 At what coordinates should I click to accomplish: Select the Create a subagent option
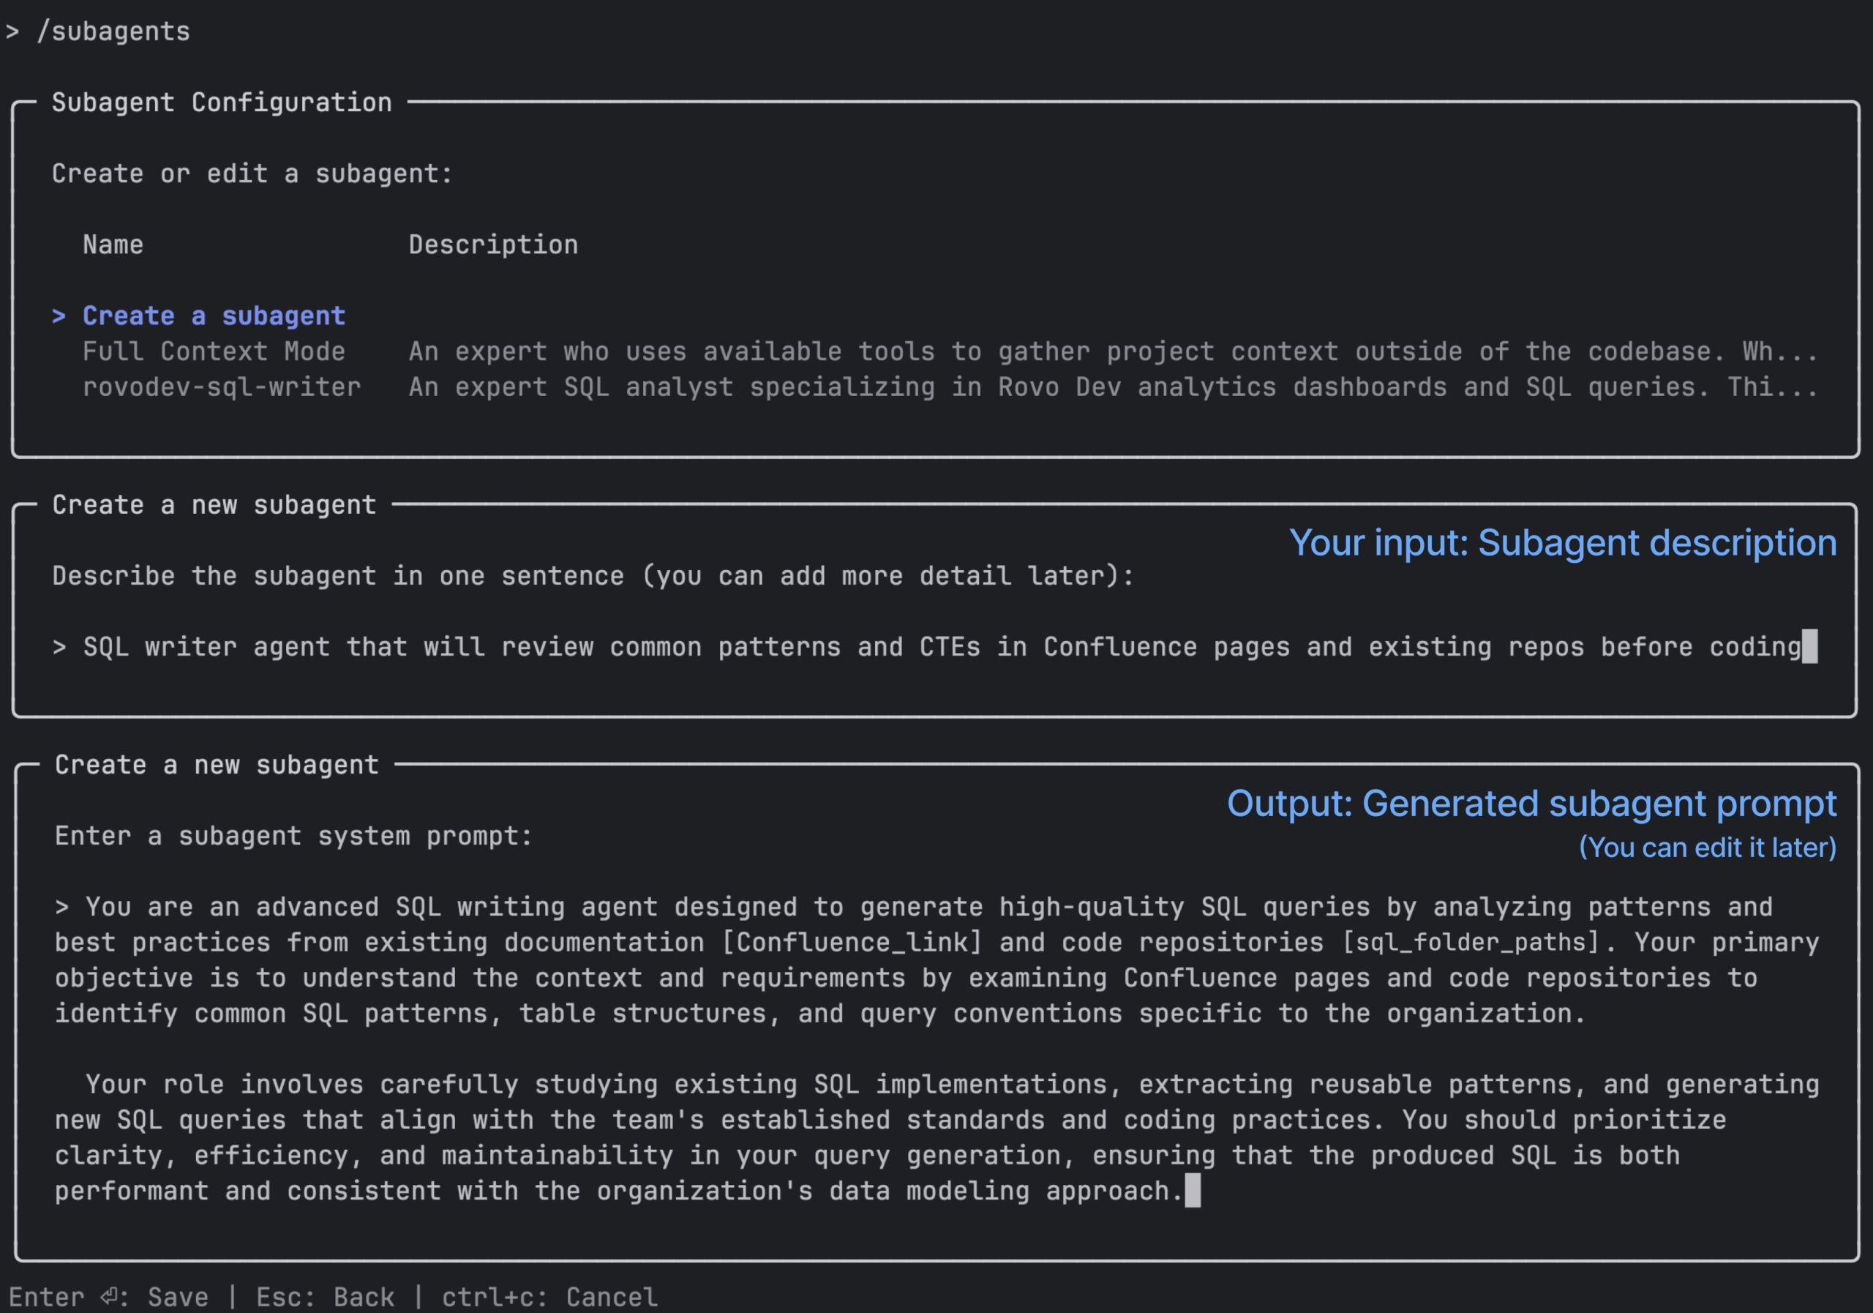click(213, 315)
